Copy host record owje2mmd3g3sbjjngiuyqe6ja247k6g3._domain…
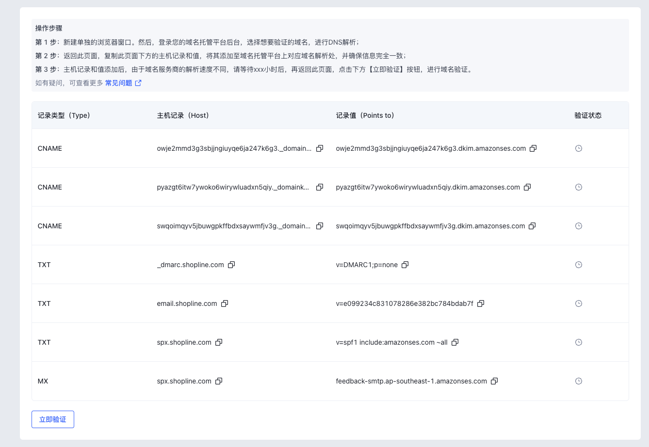 point(320,148)
